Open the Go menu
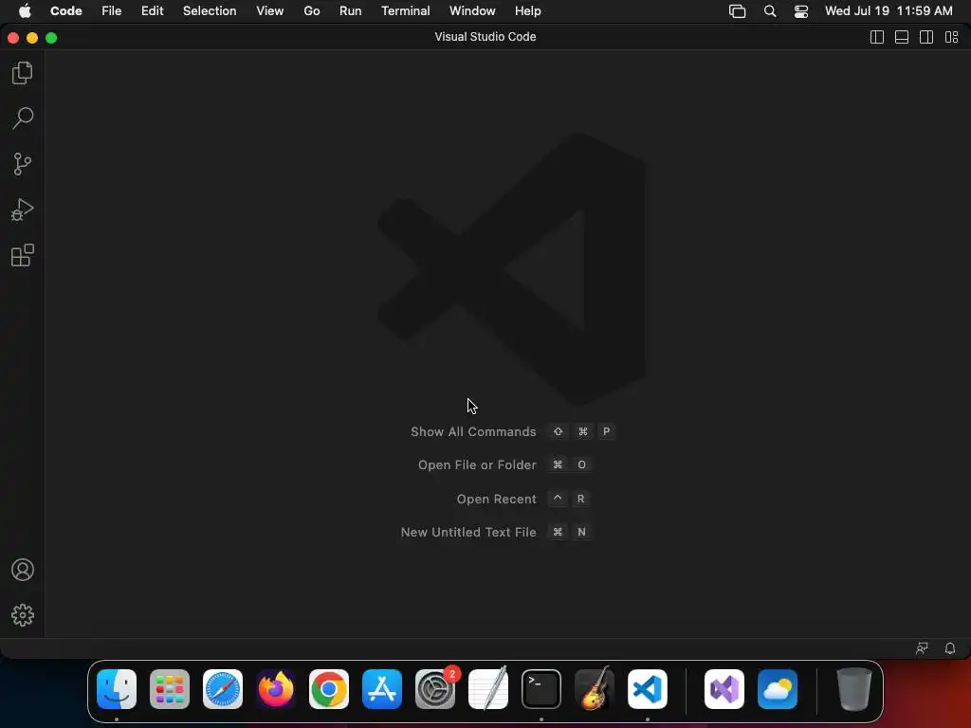The height and width of the screenshot is (728, 971). click(311, 10)
